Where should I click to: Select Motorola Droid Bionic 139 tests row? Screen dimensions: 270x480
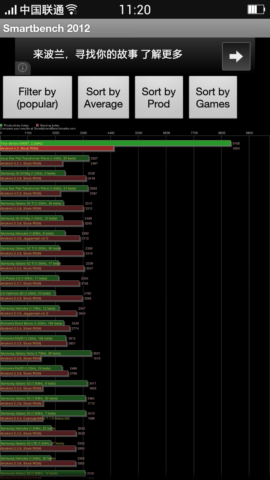point(32,323)
